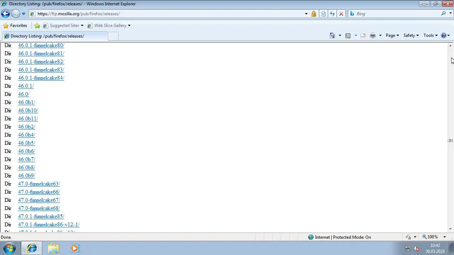Screen dimensions: 454x255
Task: Expand the Home button dropdown arrow
Action: click(x=340, y=35)
